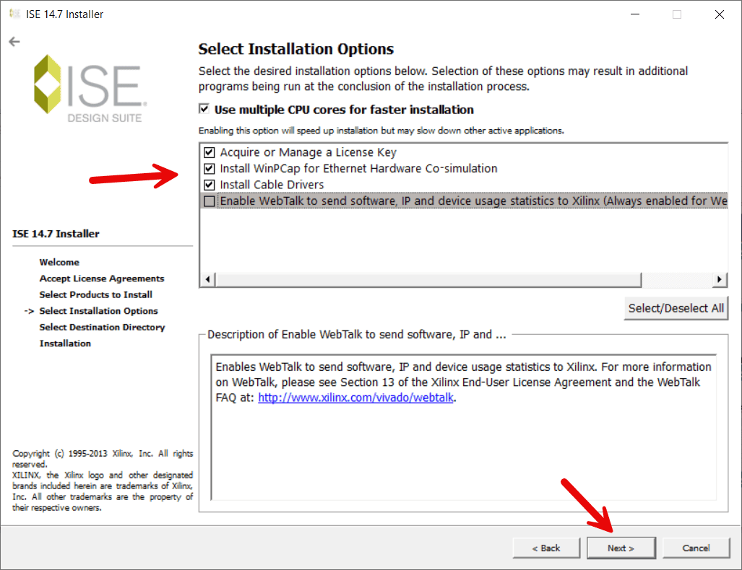742x570 pixels.
Task: Uncheck Acquire or Manage a License Key
Action: pos(208,152)
